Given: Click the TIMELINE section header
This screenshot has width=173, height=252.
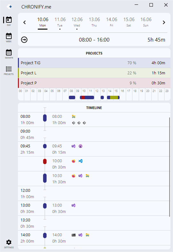Looking at the screenshot, I should [x=94, y=108].
